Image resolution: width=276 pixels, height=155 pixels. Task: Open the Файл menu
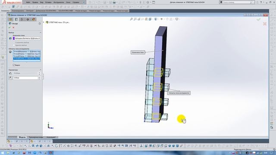(x=28, y=2)
